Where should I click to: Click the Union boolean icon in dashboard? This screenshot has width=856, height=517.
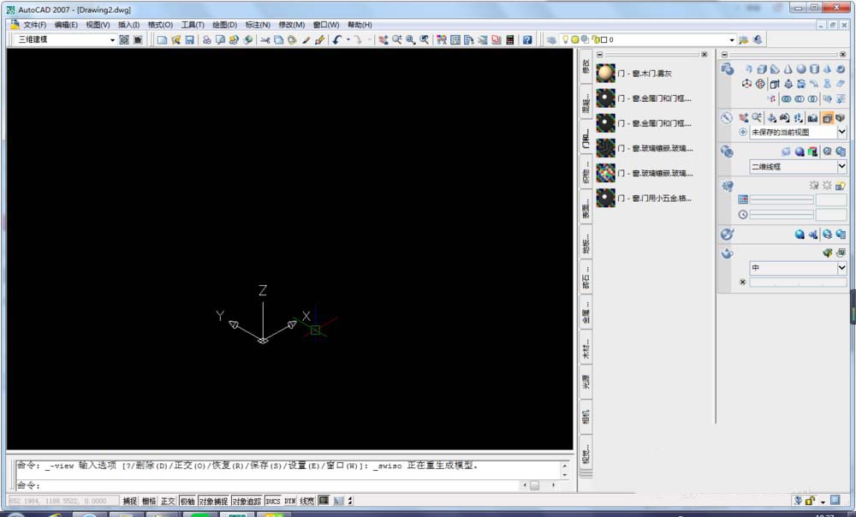786,98
